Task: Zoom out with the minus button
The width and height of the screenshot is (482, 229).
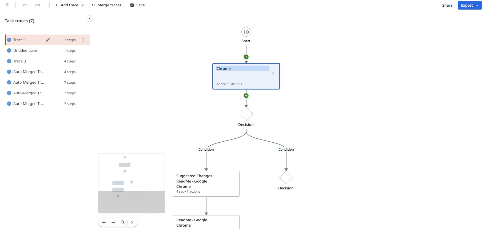Action: (x=113, y=222)
